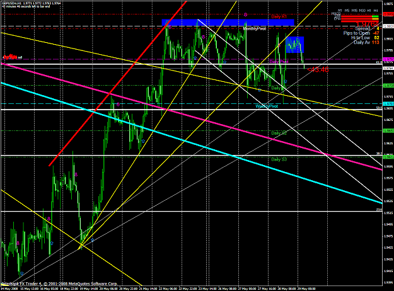
Task: Click the H1 timeframe column header
Action: coord(369,11)
